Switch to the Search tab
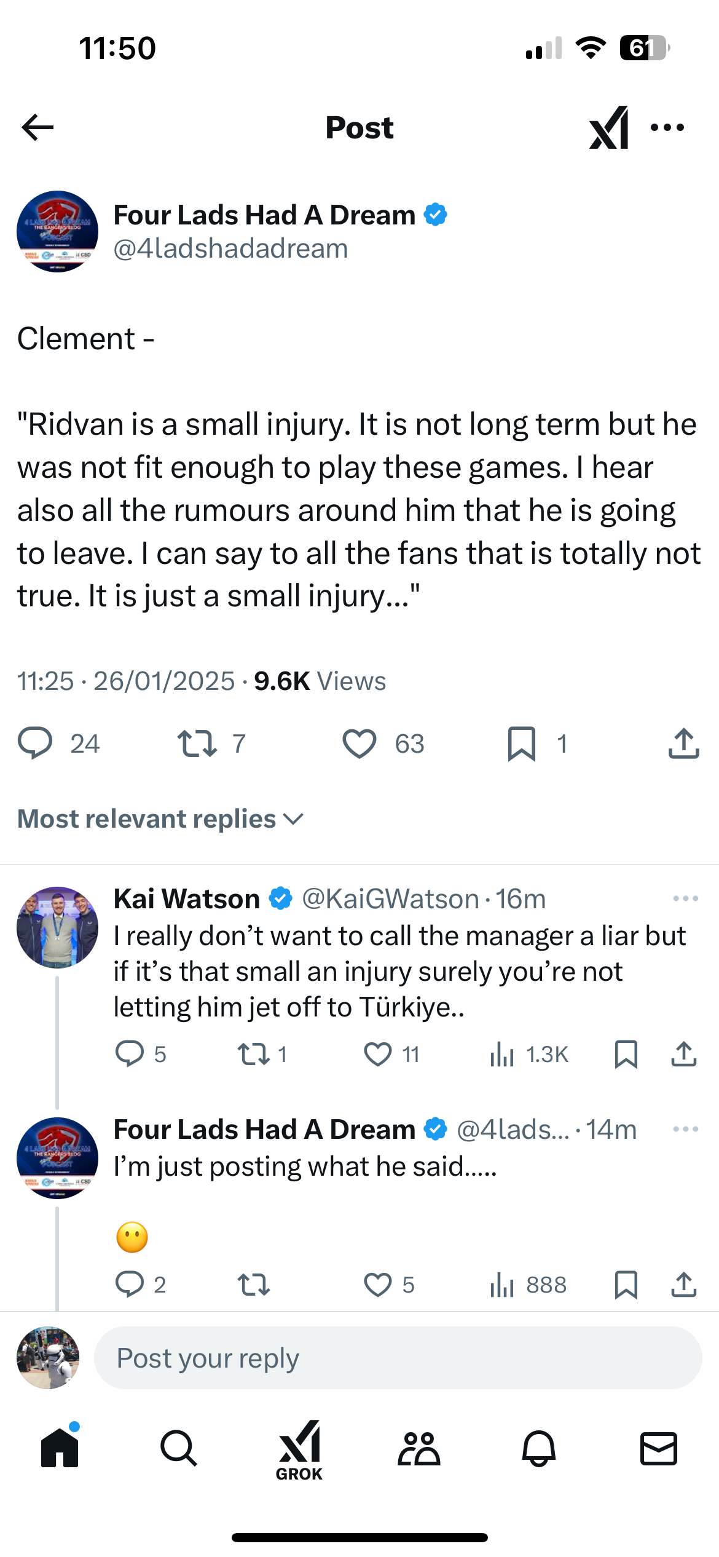719x1557 pixels. [x=179, y=1448]
